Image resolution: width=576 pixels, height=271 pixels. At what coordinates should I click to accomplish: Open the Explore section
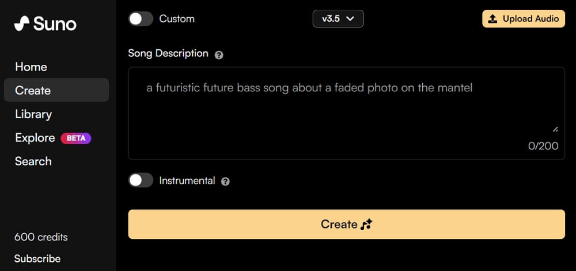[x=35, y=138]
